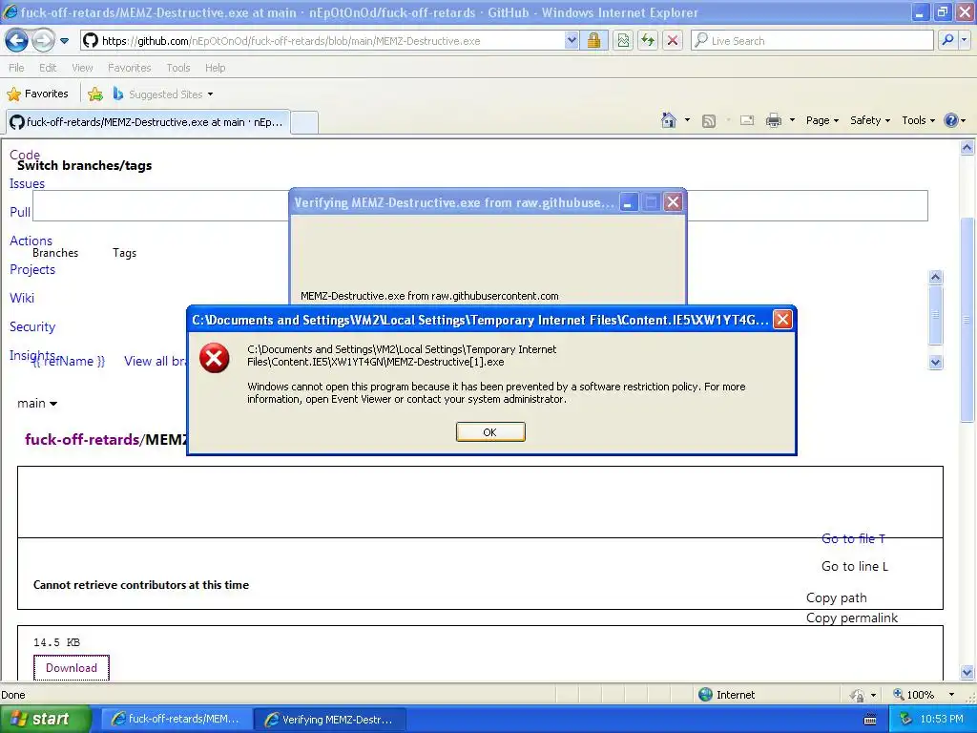Open the Edit menu
Screen dimensions: 977x733
tap(48, 68)
